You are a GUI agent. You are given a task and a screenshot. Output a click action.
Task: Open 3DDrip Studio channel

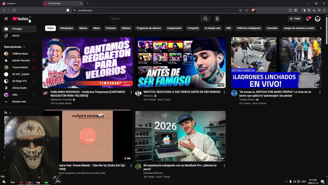19,88
